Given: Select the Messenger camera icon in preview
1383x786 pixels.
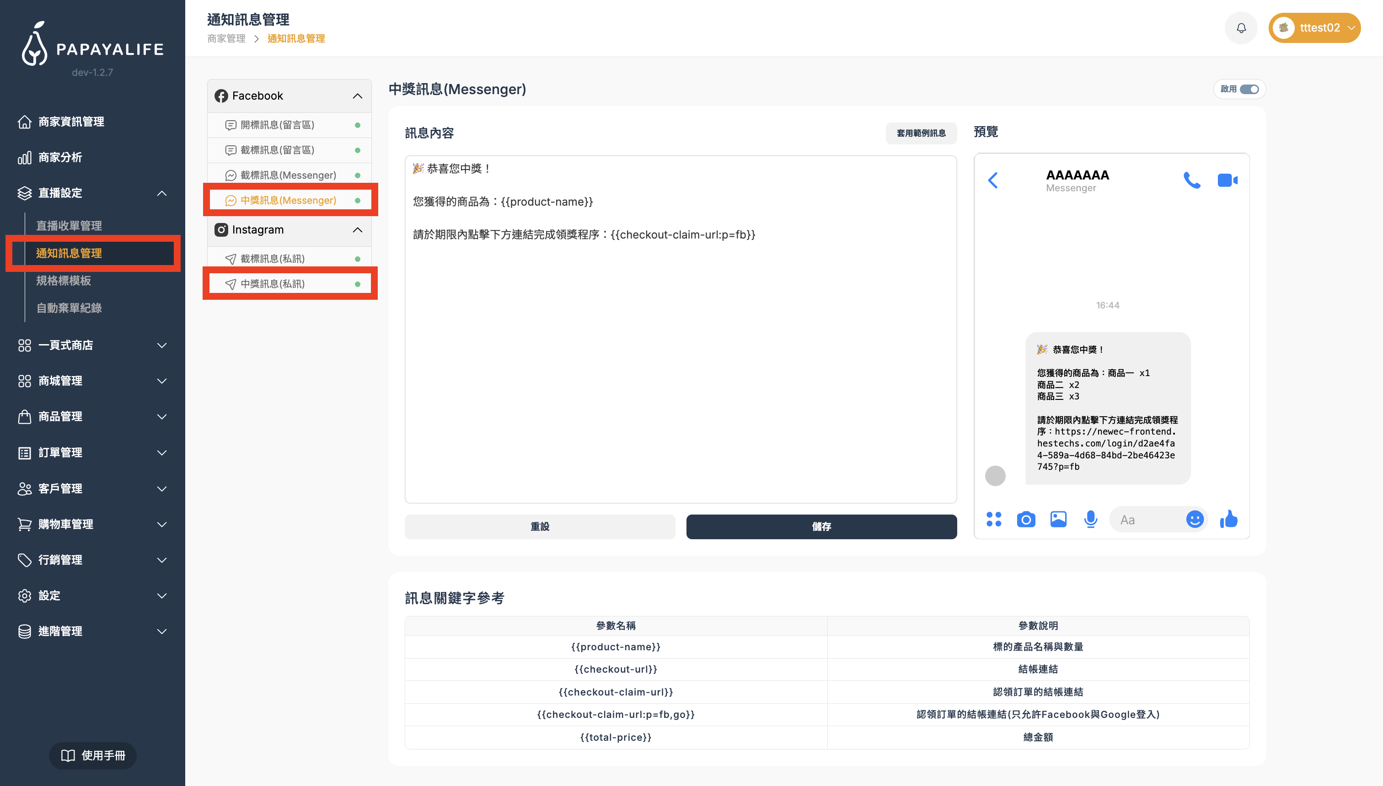Looking at the screenshot, I should pyautogui.click(x=1026, y=519).
